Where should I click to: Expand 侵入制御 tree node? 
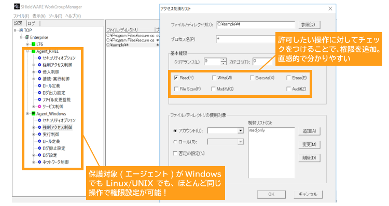(x=34, y=72)
